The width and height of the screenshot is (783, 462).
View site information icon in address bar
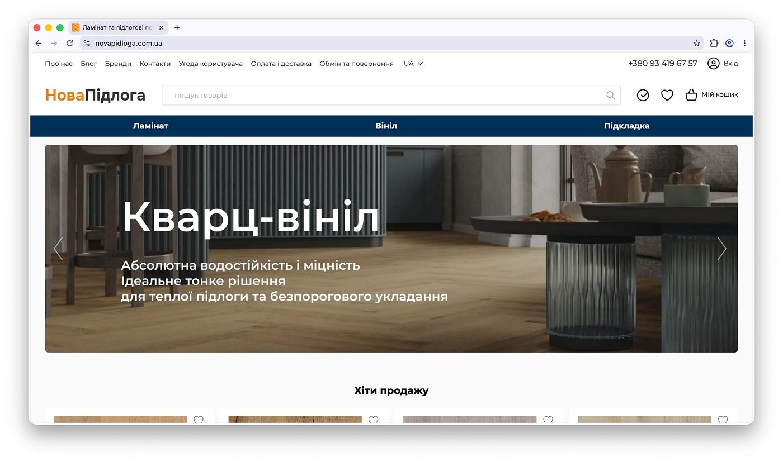pyautogui.click(x=87, y=43)
